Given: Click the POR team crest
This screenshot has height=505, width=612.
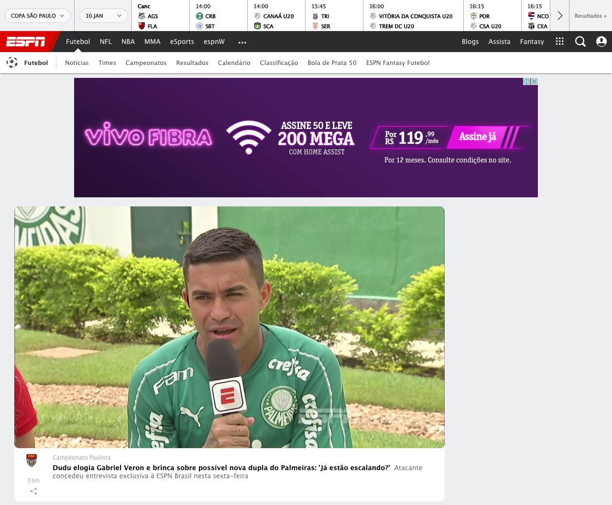Looking at the screenshot, I should [473, 16].
